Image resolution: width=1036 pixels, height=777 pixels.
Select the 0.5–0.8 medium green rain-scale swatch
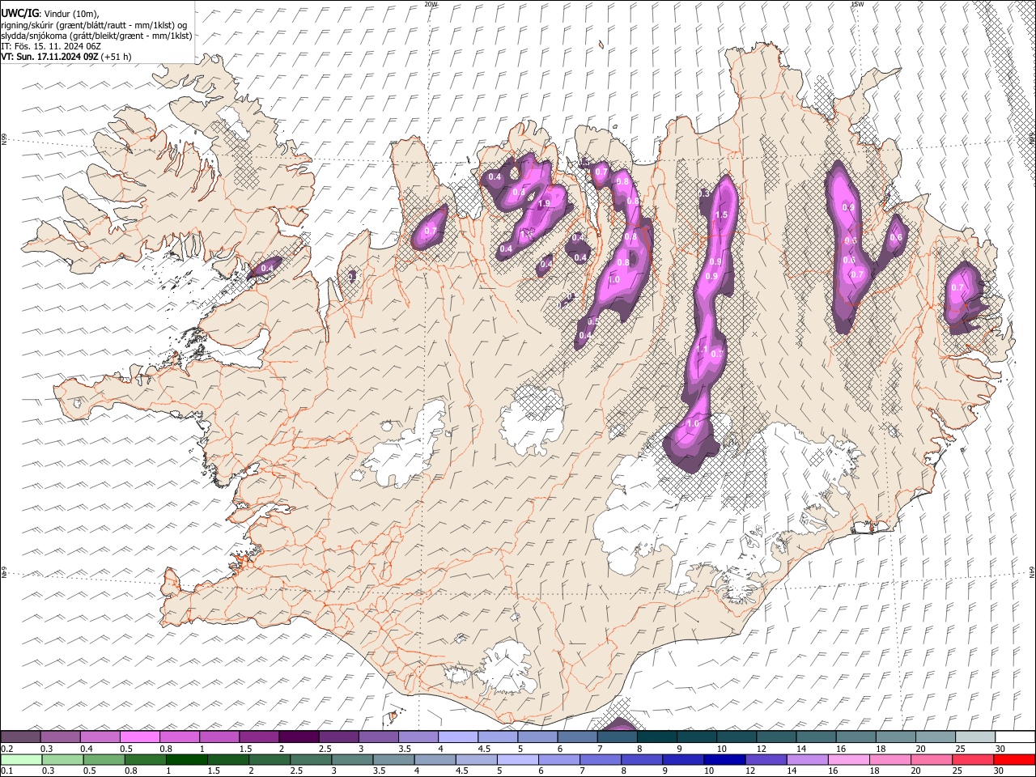104,759
